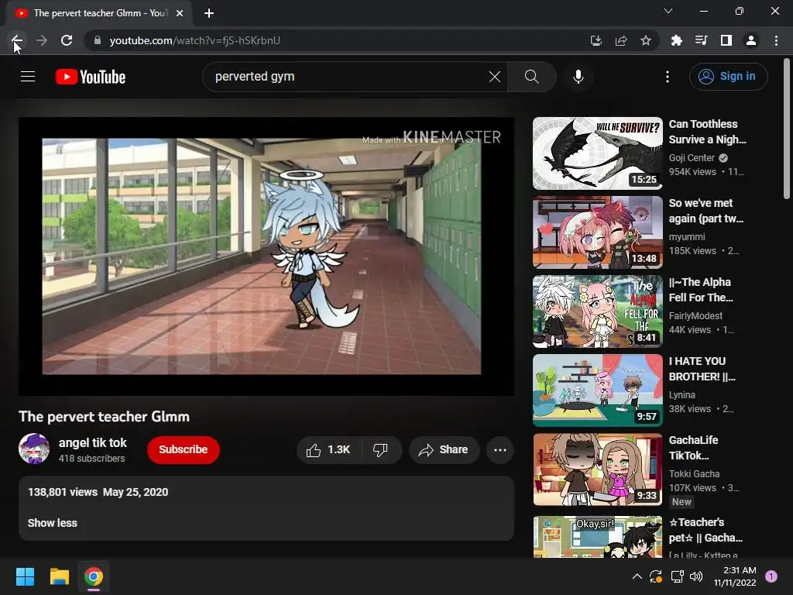This screenshot has height=595, width=793.
Task: Open 'The Alpha Fell For The' thumbnail
Action: [x=598, y=311]
